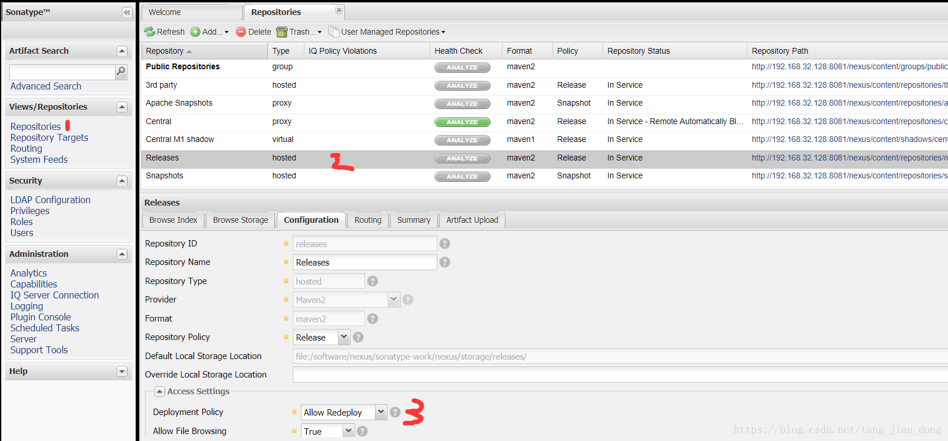Open the Repository Policy dropdown
The image size is (948, 441).
(344, 337)
